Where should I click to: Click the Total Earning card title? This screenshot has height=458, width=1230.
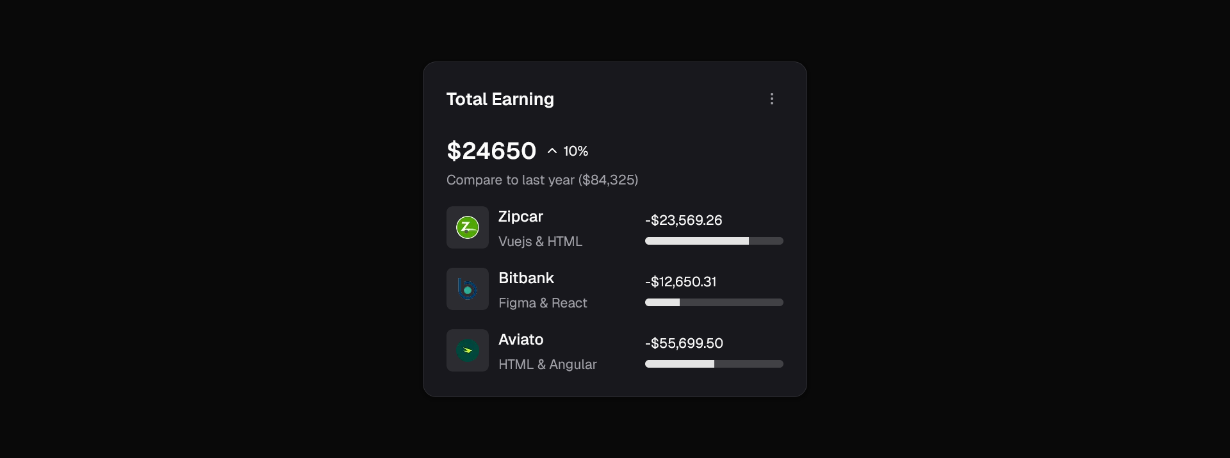pos(500,99)
